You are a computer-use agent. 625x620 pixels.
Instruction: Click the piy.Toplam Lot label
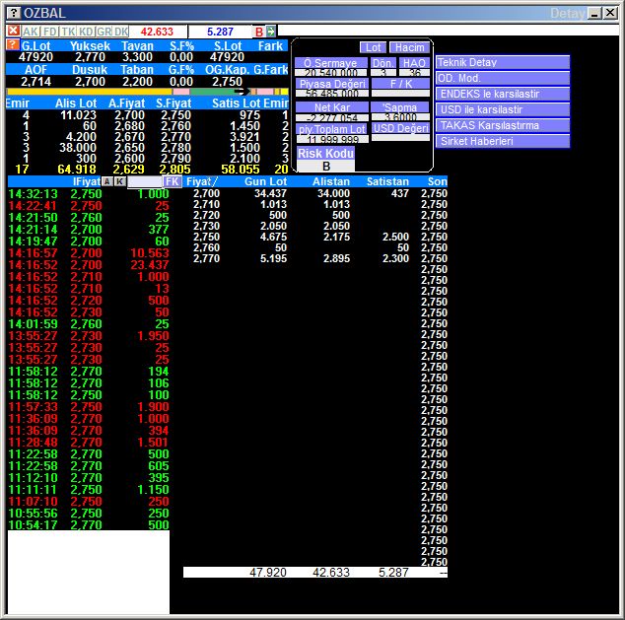(332, 129)
